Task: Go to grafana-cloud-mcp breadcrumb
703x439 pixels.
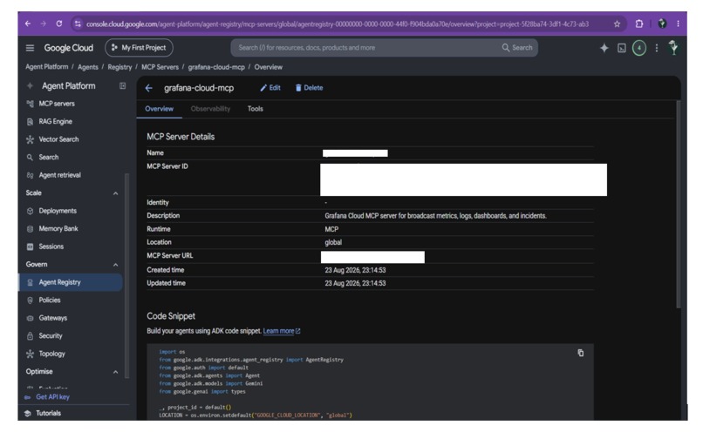Action: tap(216, 67)
